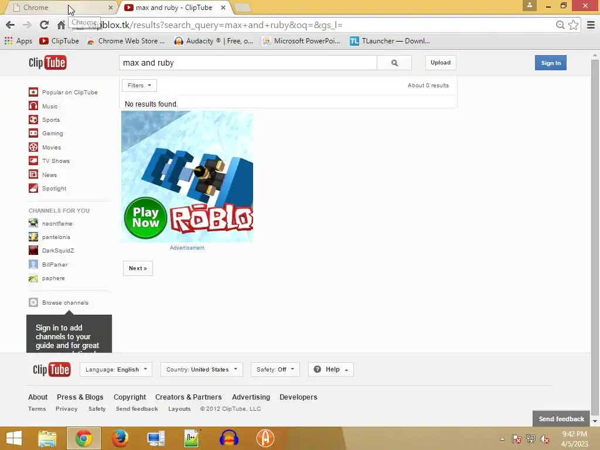The image size is (600, 450).
Task: Open Chrome user profile icon
Action: [530, 5]
